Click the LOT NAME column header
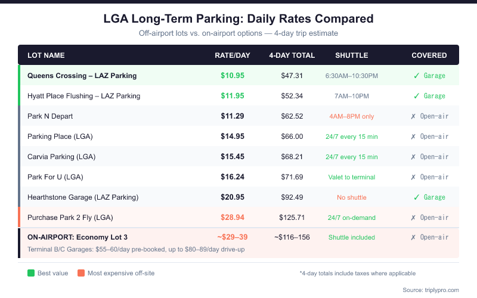The image size is (477, 298). [x=46, y=55]
